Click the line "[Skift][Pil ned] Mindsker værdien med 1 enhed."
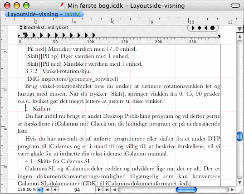The height and width of the screenshot is (194, 244). click(x=84, y=64)
